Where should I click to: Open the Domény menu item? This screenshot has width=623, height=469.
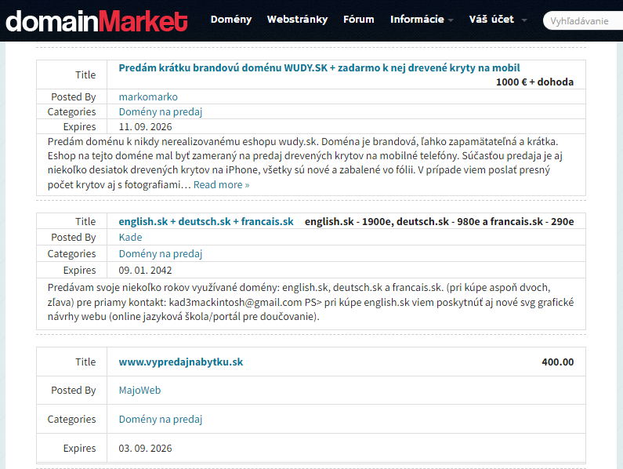(x=231, y=20)
